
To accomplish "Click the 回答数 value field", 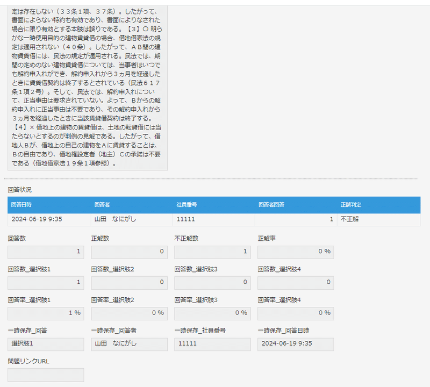I will pyautogui.click(x=46, y=252).
